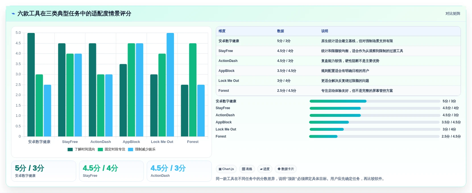Click the dark green 了解时间流向 legend swatch

[70, 150]
